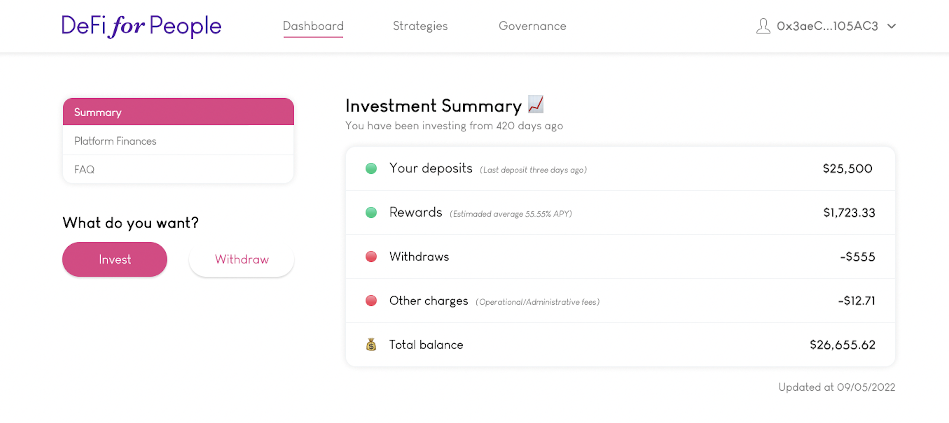Click the money bag icon beside Total balance
This screenshot has width=949, height=423.
click(371, 345)
